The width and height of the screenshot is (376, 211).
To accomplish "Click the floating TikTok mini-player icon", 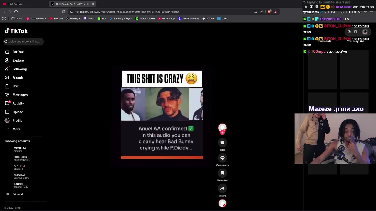I will pyautogui.click(x=349, y=32).
